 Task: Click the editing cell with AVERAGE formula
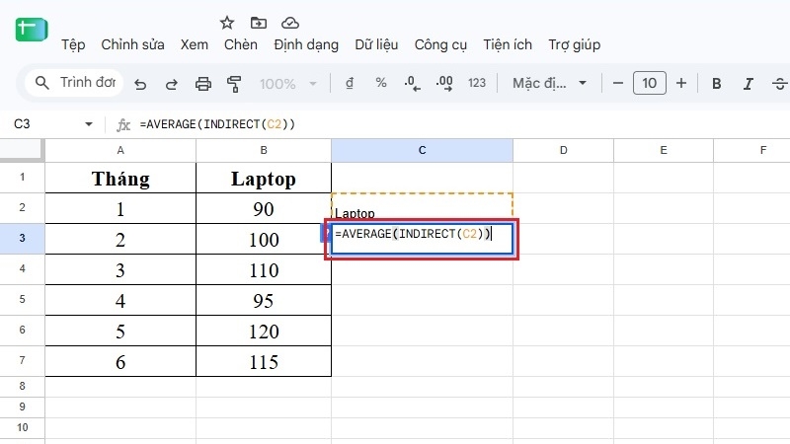point(423,239)
